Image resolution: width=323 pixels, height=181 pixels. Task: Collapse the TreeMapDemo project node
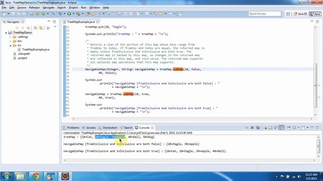pos(6,33)
